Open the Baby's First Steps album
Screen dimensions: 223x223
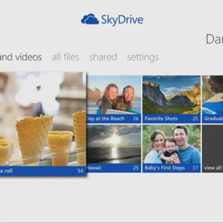(x=172, y=149)
